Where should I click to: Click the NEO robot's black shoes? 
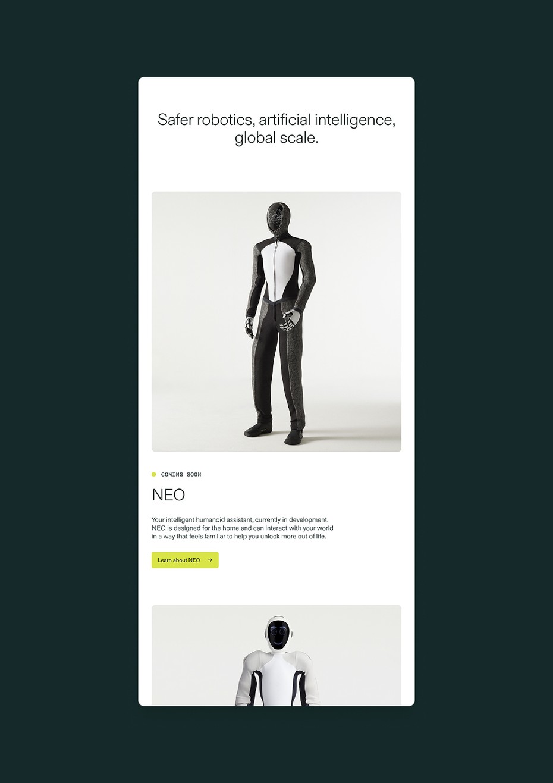point(275,433)
